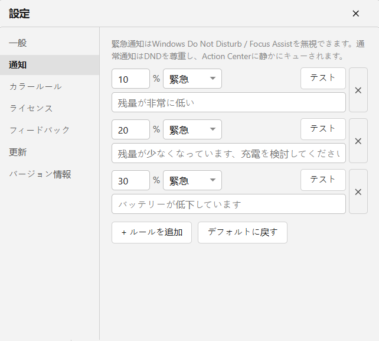Open the 緊急 dropdown for the 10% rule
Screen dimensions: 379x341
[192, 79]
